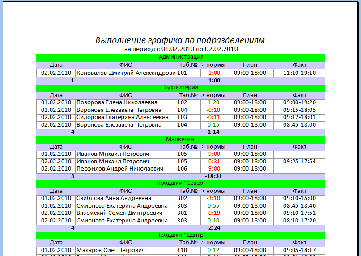
Task: Click the green '1:20' norm value
Action: click(213, 102)
